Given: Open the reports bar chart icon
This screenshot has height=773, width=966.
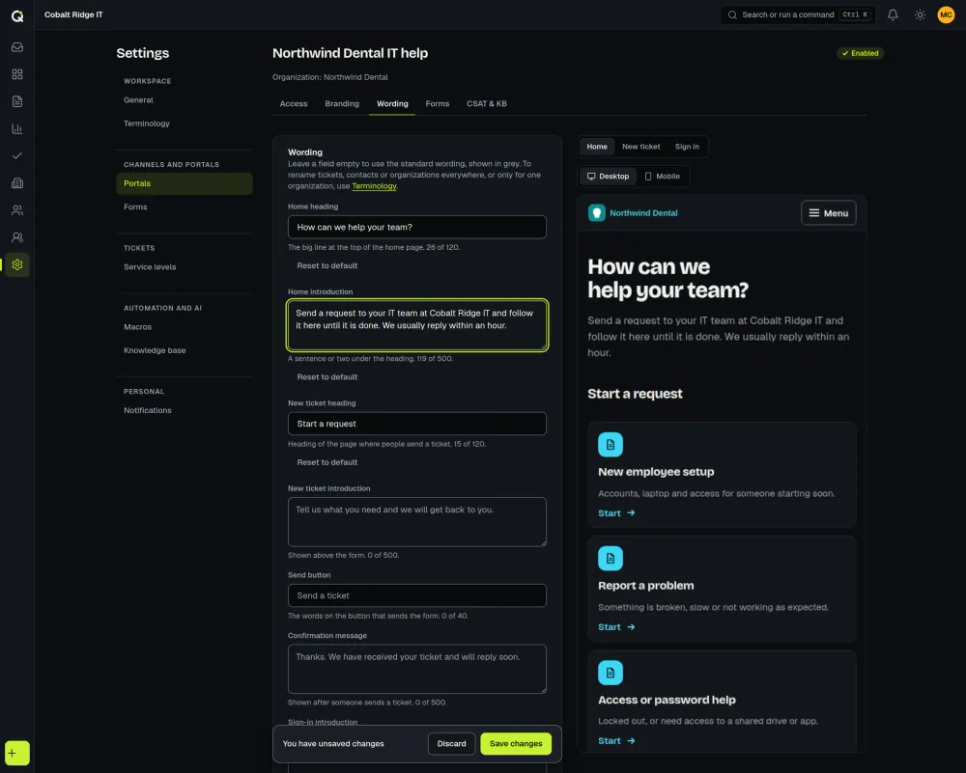Looking at the screenshot, I should (x=17, y=128).
